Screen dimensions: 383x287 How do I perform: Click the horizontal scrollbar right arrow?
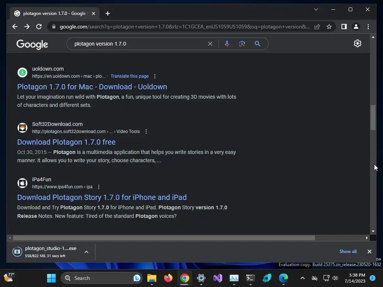(x=367, y=238)
